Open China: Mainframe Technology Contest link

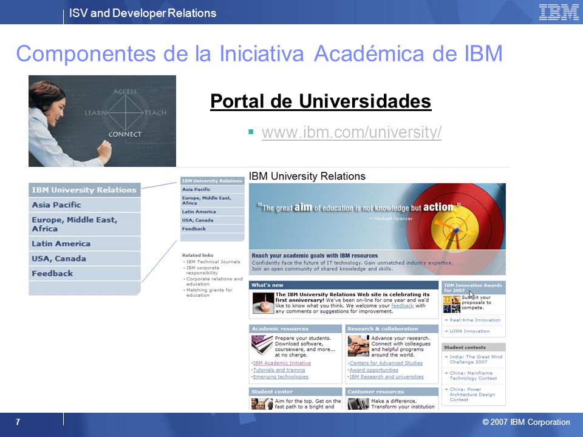point(473,376)
